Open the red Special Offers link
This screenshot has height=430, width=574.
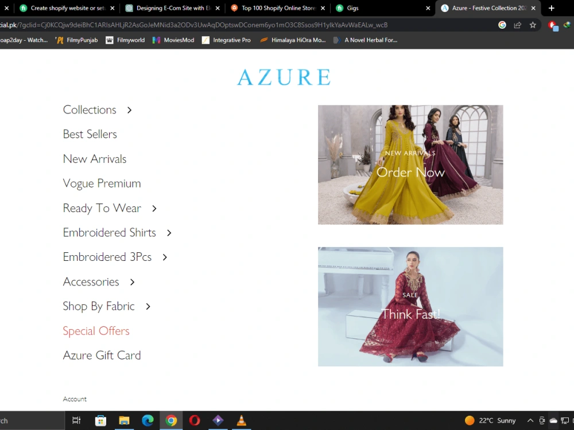coord(96,331)
